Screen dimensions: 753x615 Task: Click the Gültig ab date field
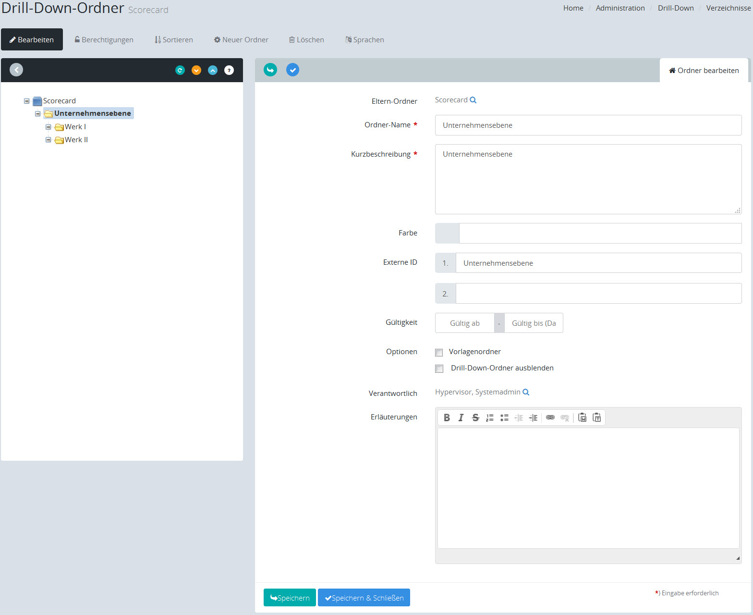pos(464,323)
